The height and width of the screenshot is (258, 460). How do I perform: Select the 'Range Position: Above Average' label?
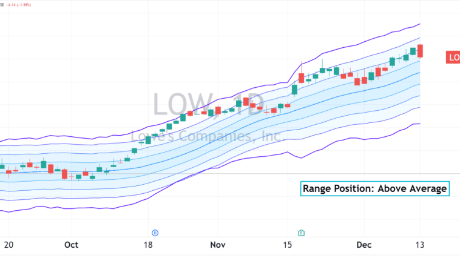pyautogui.click(x=375, y=188)
